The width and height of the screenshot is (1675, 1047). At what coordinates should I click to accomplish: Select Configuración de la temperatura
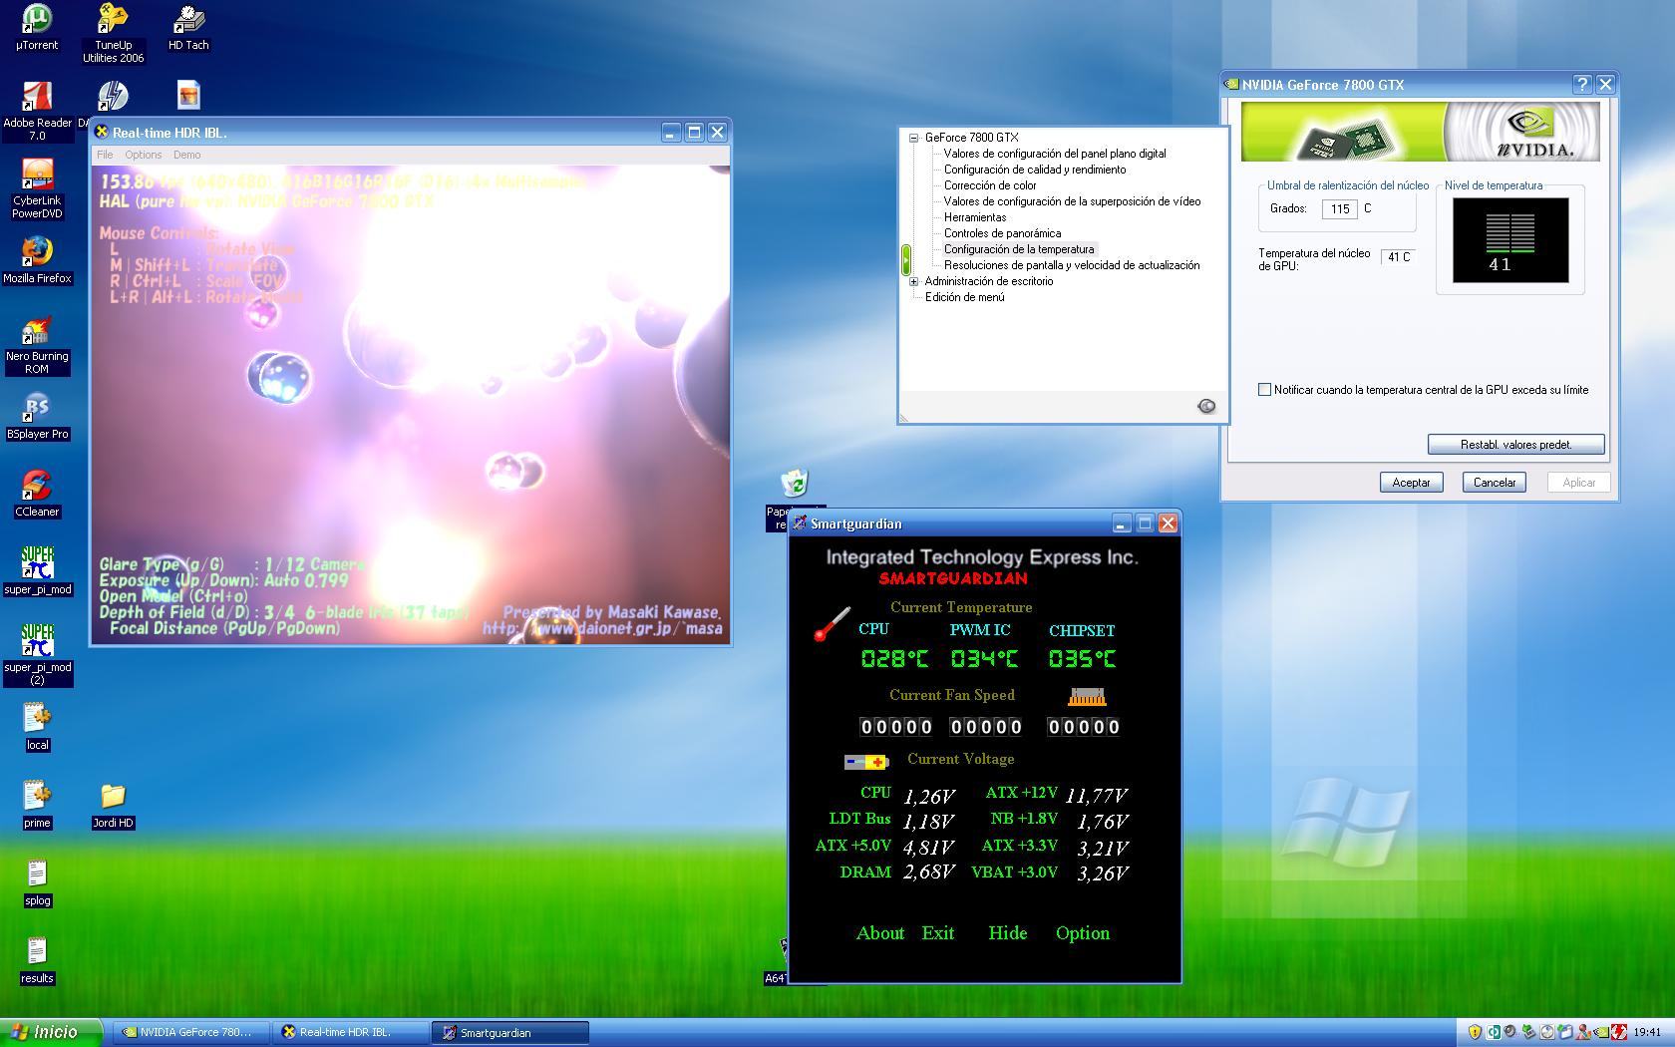coord(1019,249)
